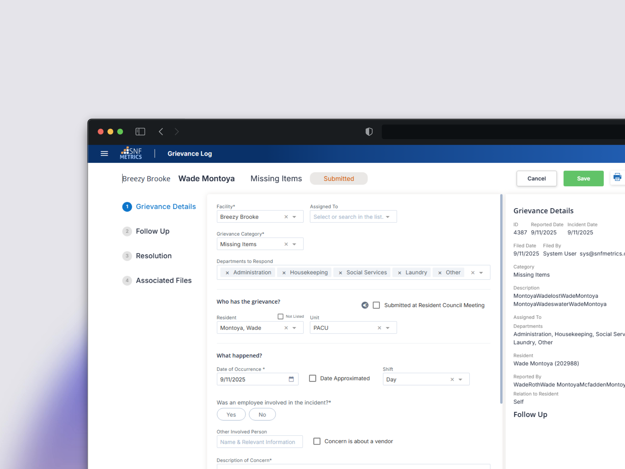The image size is (625, 469).
Task: Tick the Concern is about a vendor box
Action: pyautogui.click(x=317, y=441)
